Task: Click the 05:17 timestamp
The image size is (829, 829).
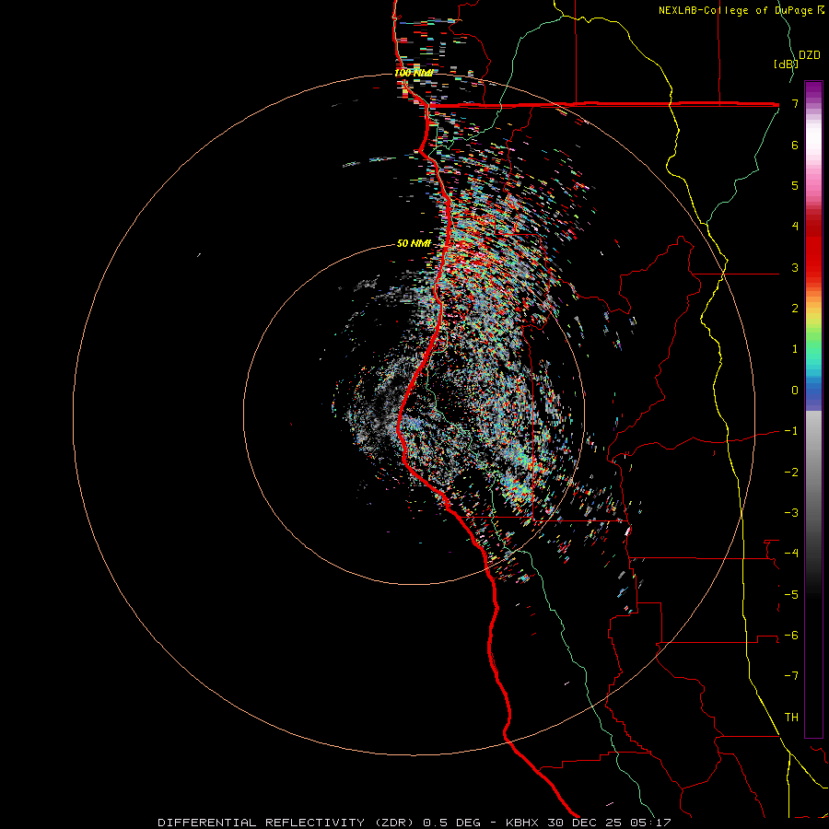Action: (653, 823)
